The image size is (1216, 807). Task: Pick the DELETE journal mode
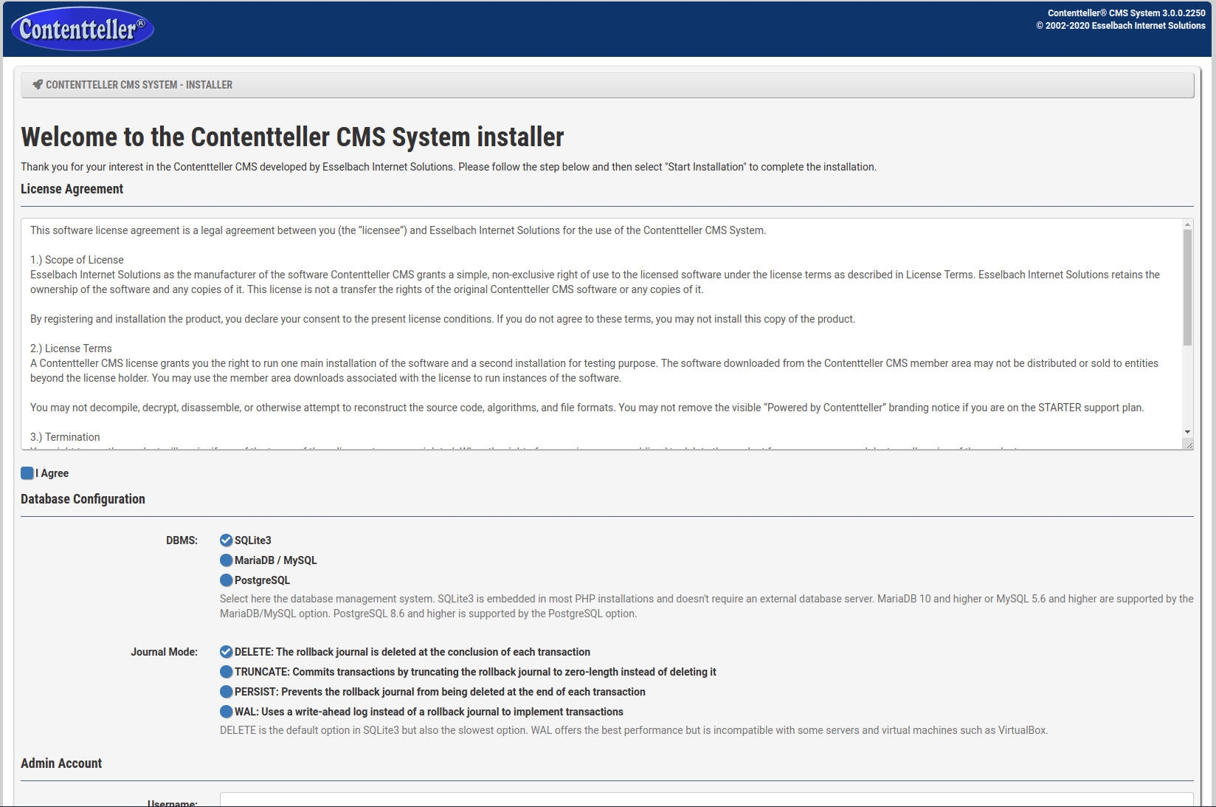coord(227,652)
